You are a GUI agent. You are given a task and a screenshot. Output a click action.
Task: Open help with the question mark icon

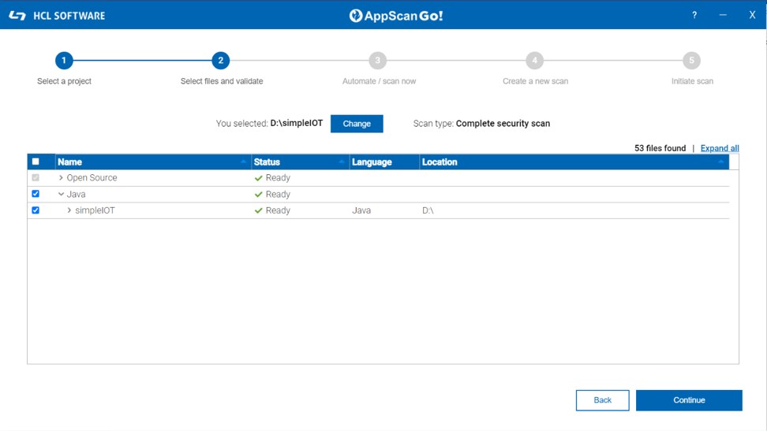[x=694, y=15]
